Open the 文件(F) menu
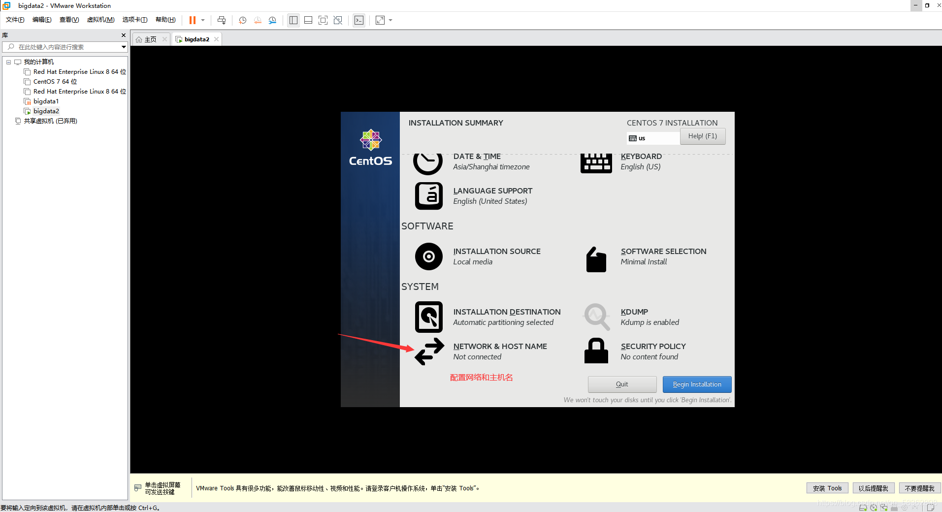Screen dimensions: 942x512 [15, 20]
